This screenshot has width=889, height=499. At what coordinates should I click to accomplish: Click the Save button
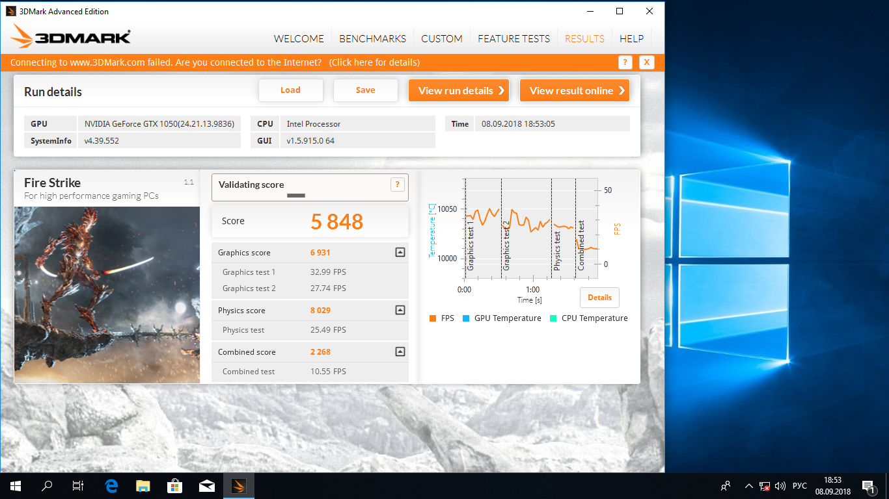[365, 90]
